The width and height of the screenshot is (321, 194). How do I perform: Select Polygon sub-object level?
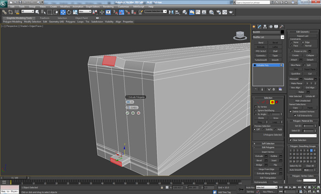coord(272,102)
